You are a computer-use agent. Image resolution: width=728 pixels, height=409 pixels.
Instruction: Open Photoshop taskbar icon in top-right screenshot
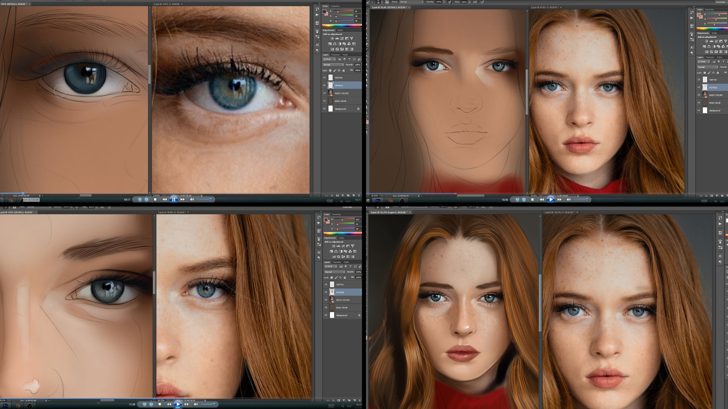pos(377,200)
